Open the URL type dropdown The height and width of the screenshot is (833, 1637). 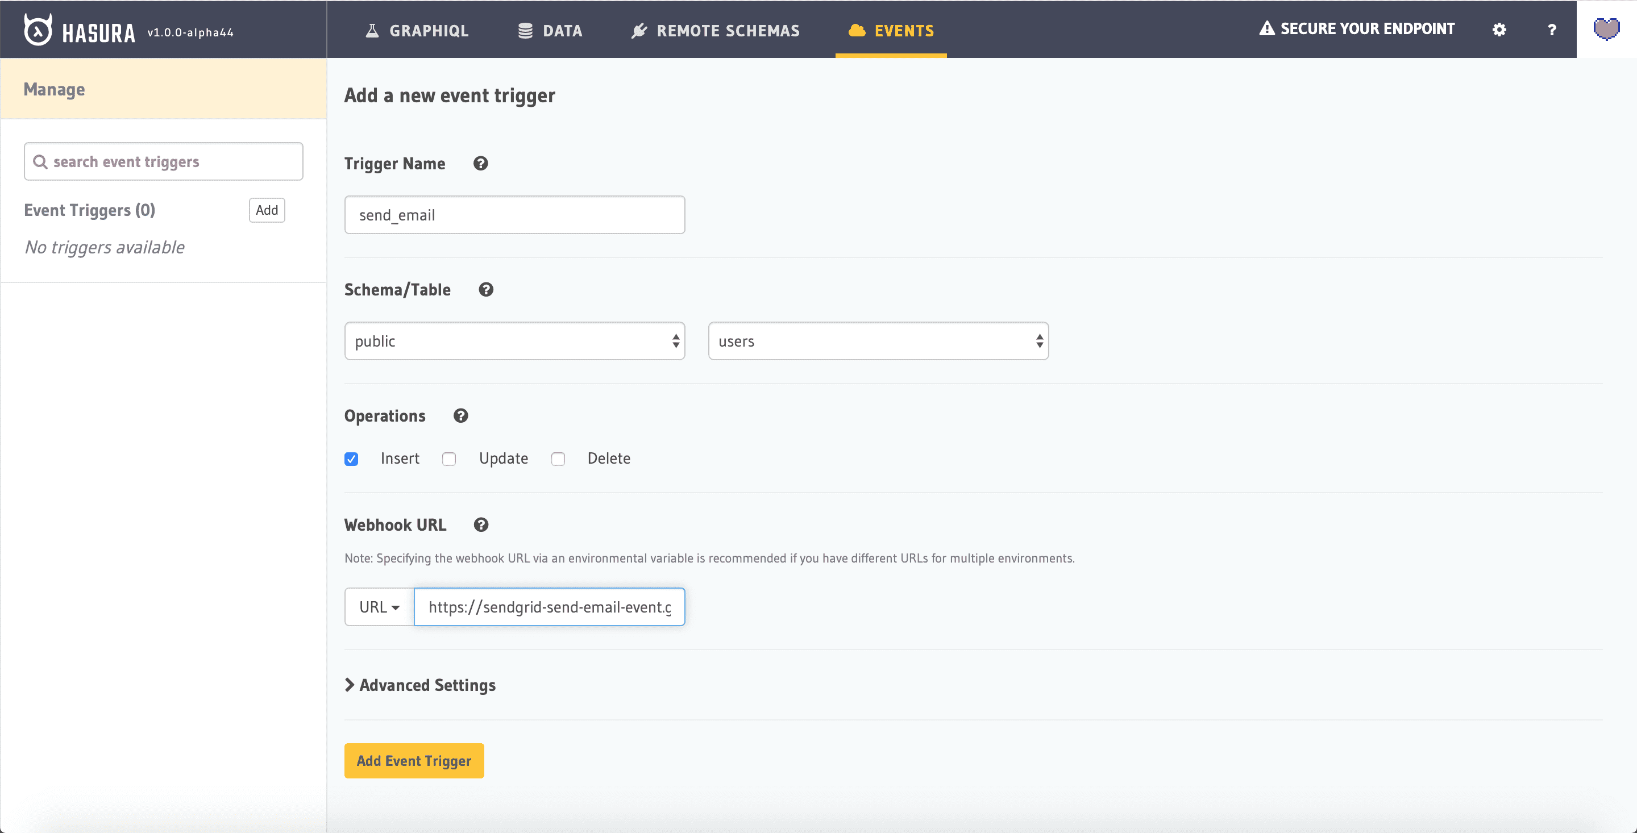click(377, 607)
